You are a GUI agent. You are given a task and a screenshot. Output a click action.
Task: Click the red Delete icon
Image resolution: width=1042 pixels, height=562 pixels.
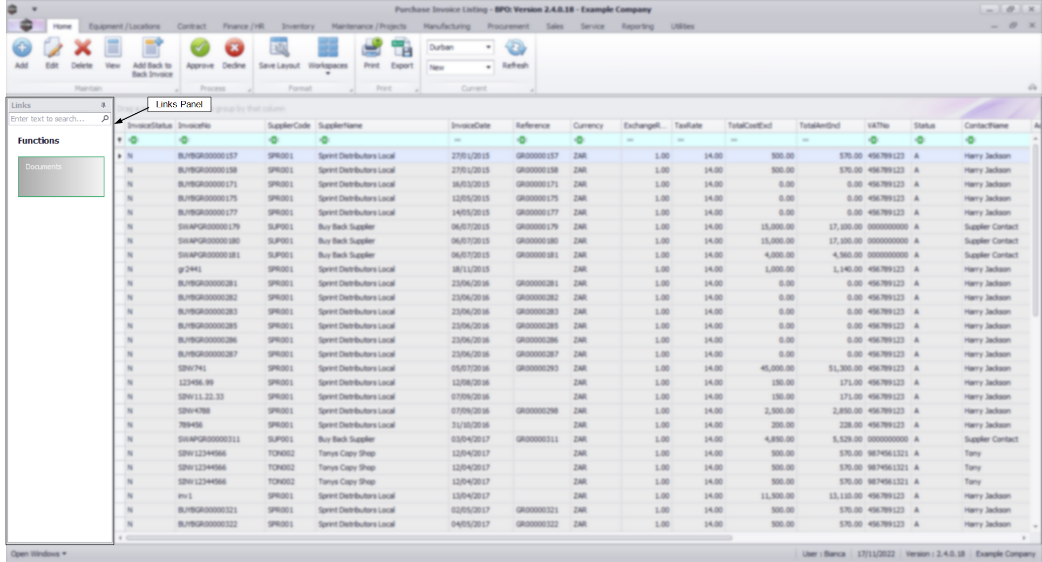tap(82, 53)
